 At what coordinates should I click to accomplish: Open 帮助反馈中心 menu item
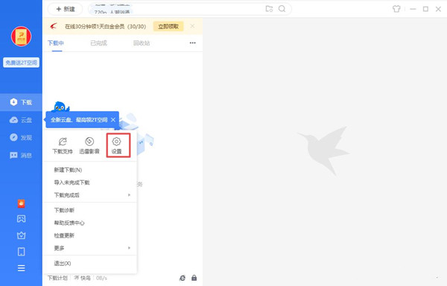tap(90, 223)
